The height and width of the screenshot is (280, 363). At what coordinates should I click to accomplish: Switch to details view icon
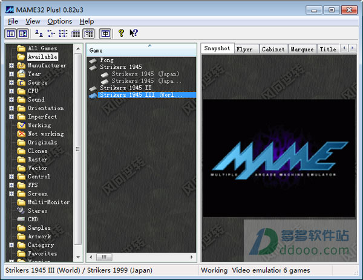point(76,33)
